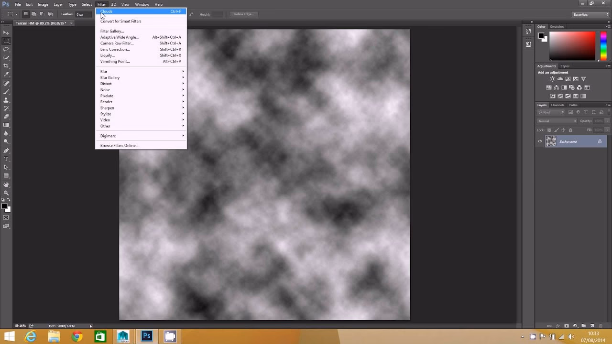The height and width of the screenshot is (344, 612).
Task: Open the Opacity value dropdown
Action: [x=607, y=120]
